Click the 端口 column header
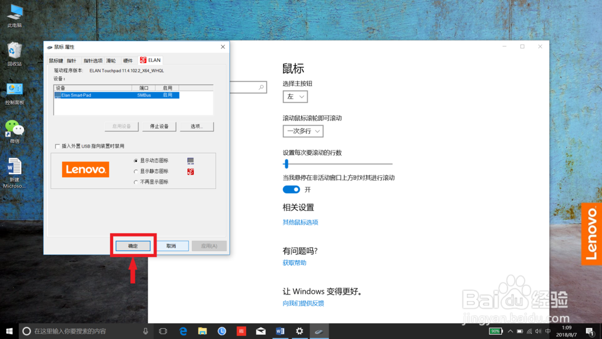This screenshot has width=602, height=339. 144,88
